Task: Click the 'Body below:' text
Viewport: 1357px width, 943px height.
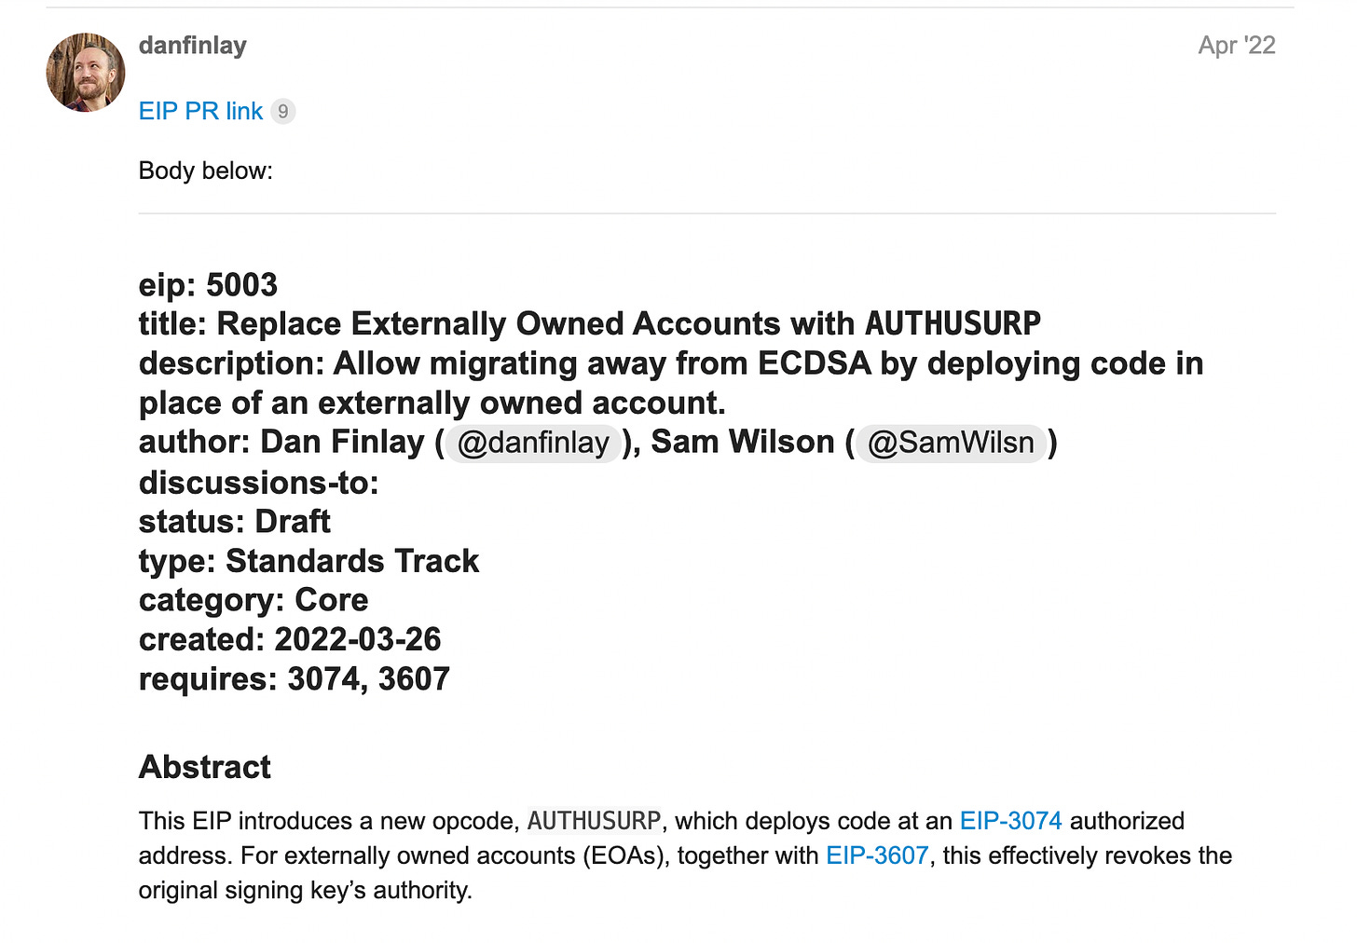Action: click(206, 171)
